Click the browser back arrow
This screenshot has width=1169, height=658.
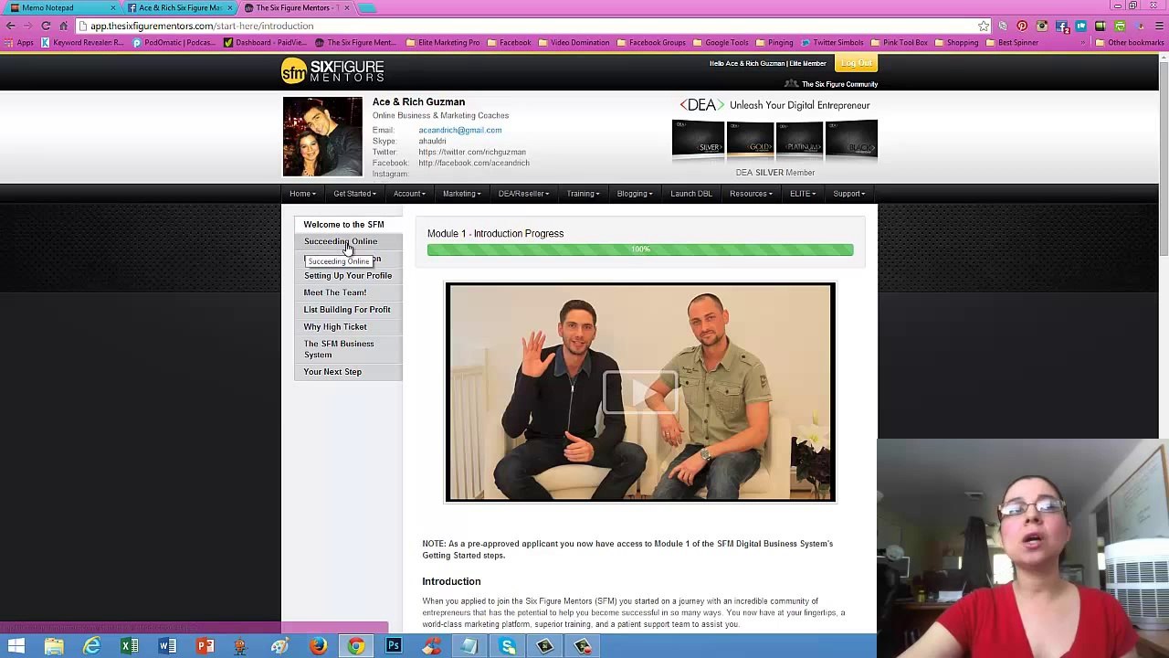click(11, 26)
